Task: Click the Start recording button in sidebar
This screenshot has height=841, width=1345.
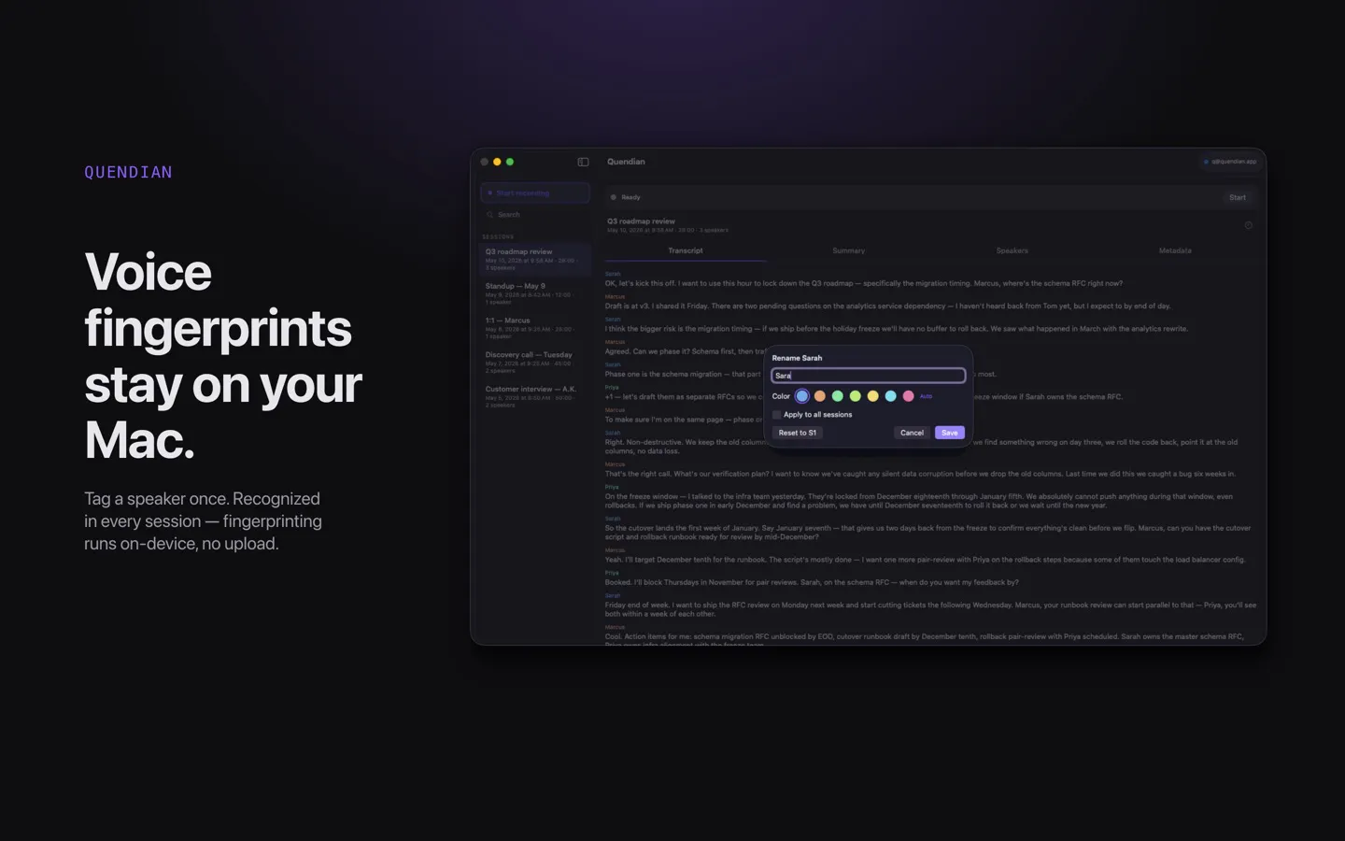Action: click(x=534, y=193)
